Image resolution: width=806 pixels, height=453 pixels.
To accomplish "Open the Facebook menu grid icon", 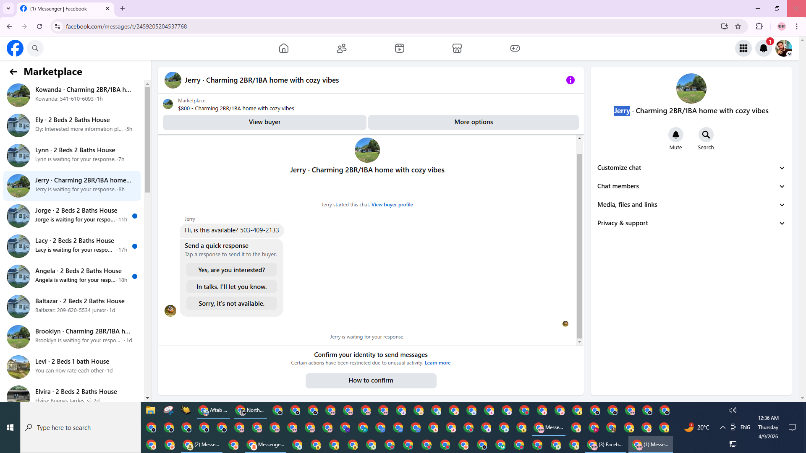I will [x=743, y=48].
